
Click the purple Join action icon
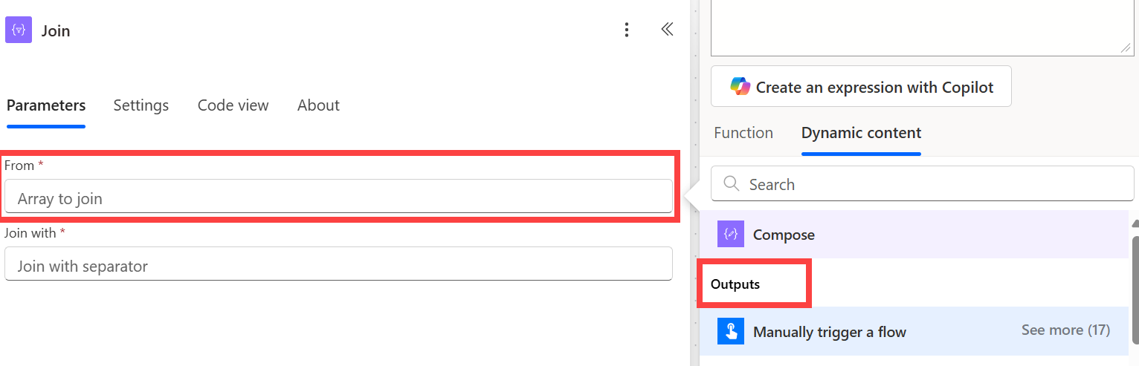tap(19, 30)
